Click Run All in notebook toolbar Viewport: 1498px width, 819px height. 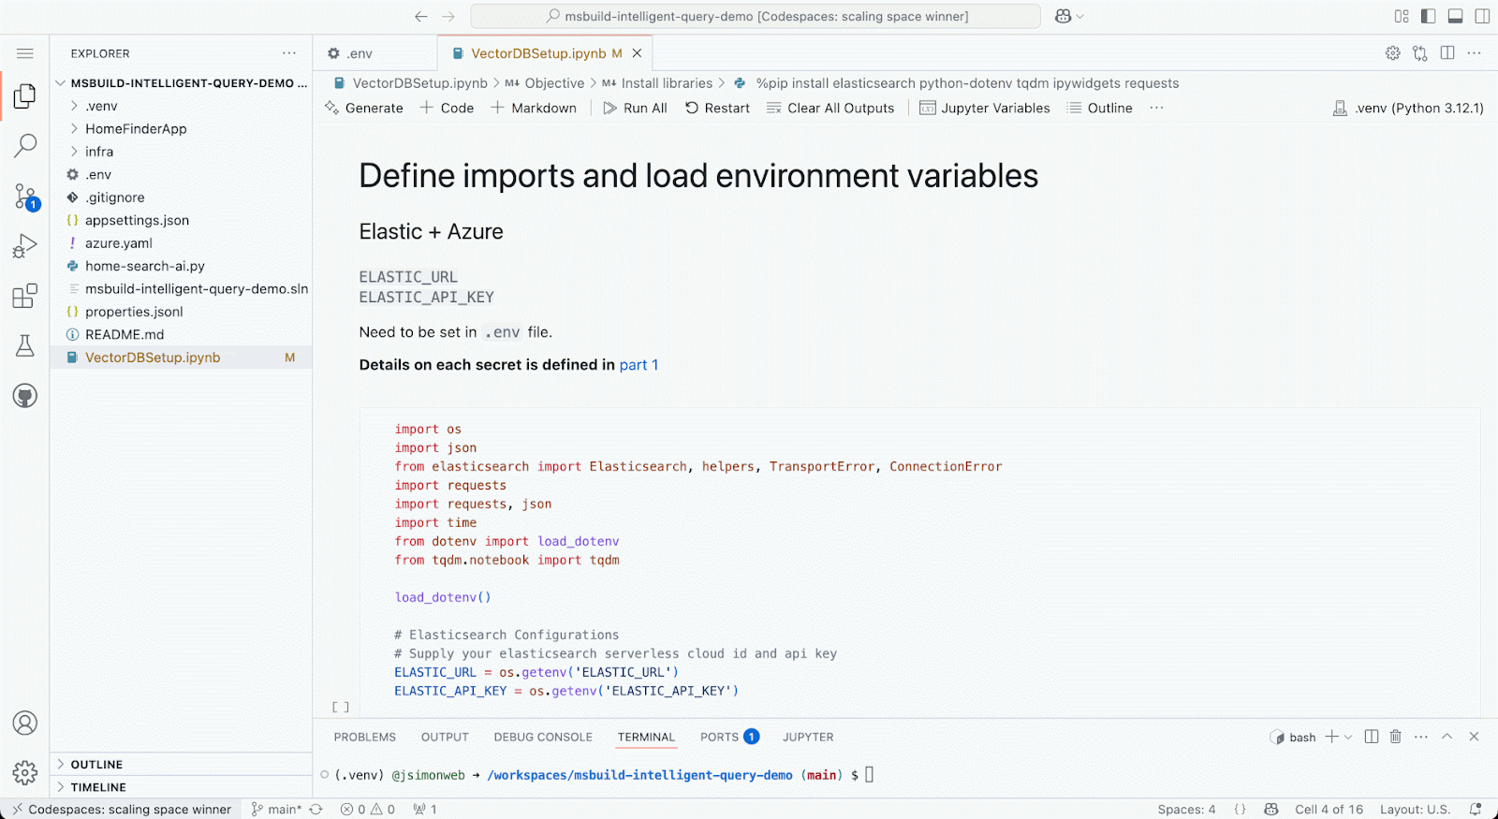click(x=635, y=109)
